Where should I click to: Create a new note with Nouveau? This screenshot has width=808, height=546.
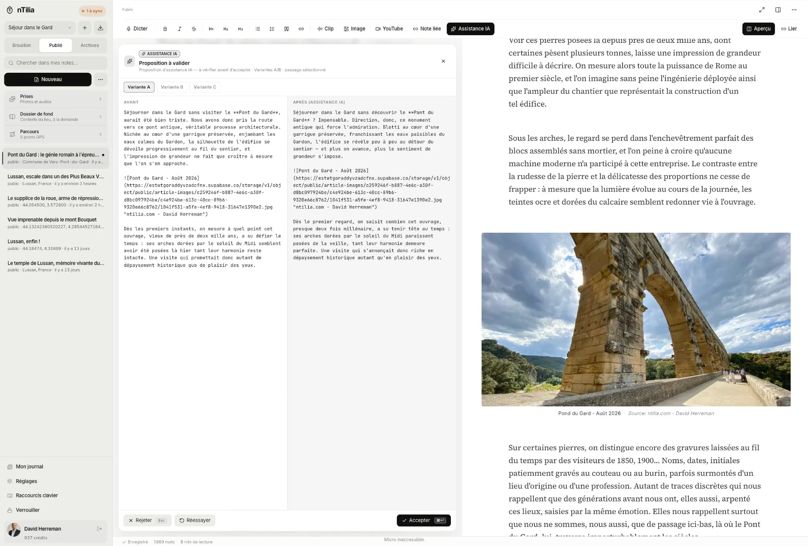(x=48, y=79)
